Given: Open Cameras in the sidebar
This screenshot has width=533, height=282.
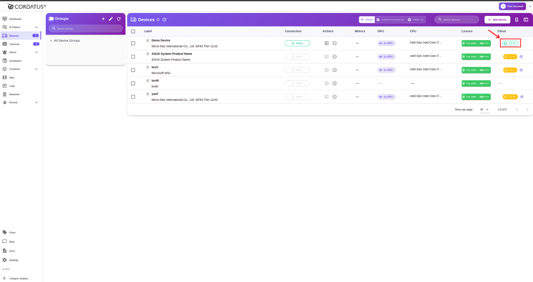Looking at the screenshot, I should coord(14,44).
